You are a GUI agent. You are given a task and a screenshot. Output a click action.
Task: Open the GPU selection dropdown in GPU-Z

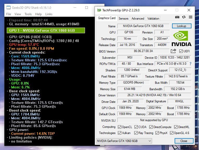[x=124, y=141]
